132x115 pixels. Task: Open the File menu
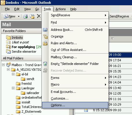pyautogui.click(x=7, y=9)
